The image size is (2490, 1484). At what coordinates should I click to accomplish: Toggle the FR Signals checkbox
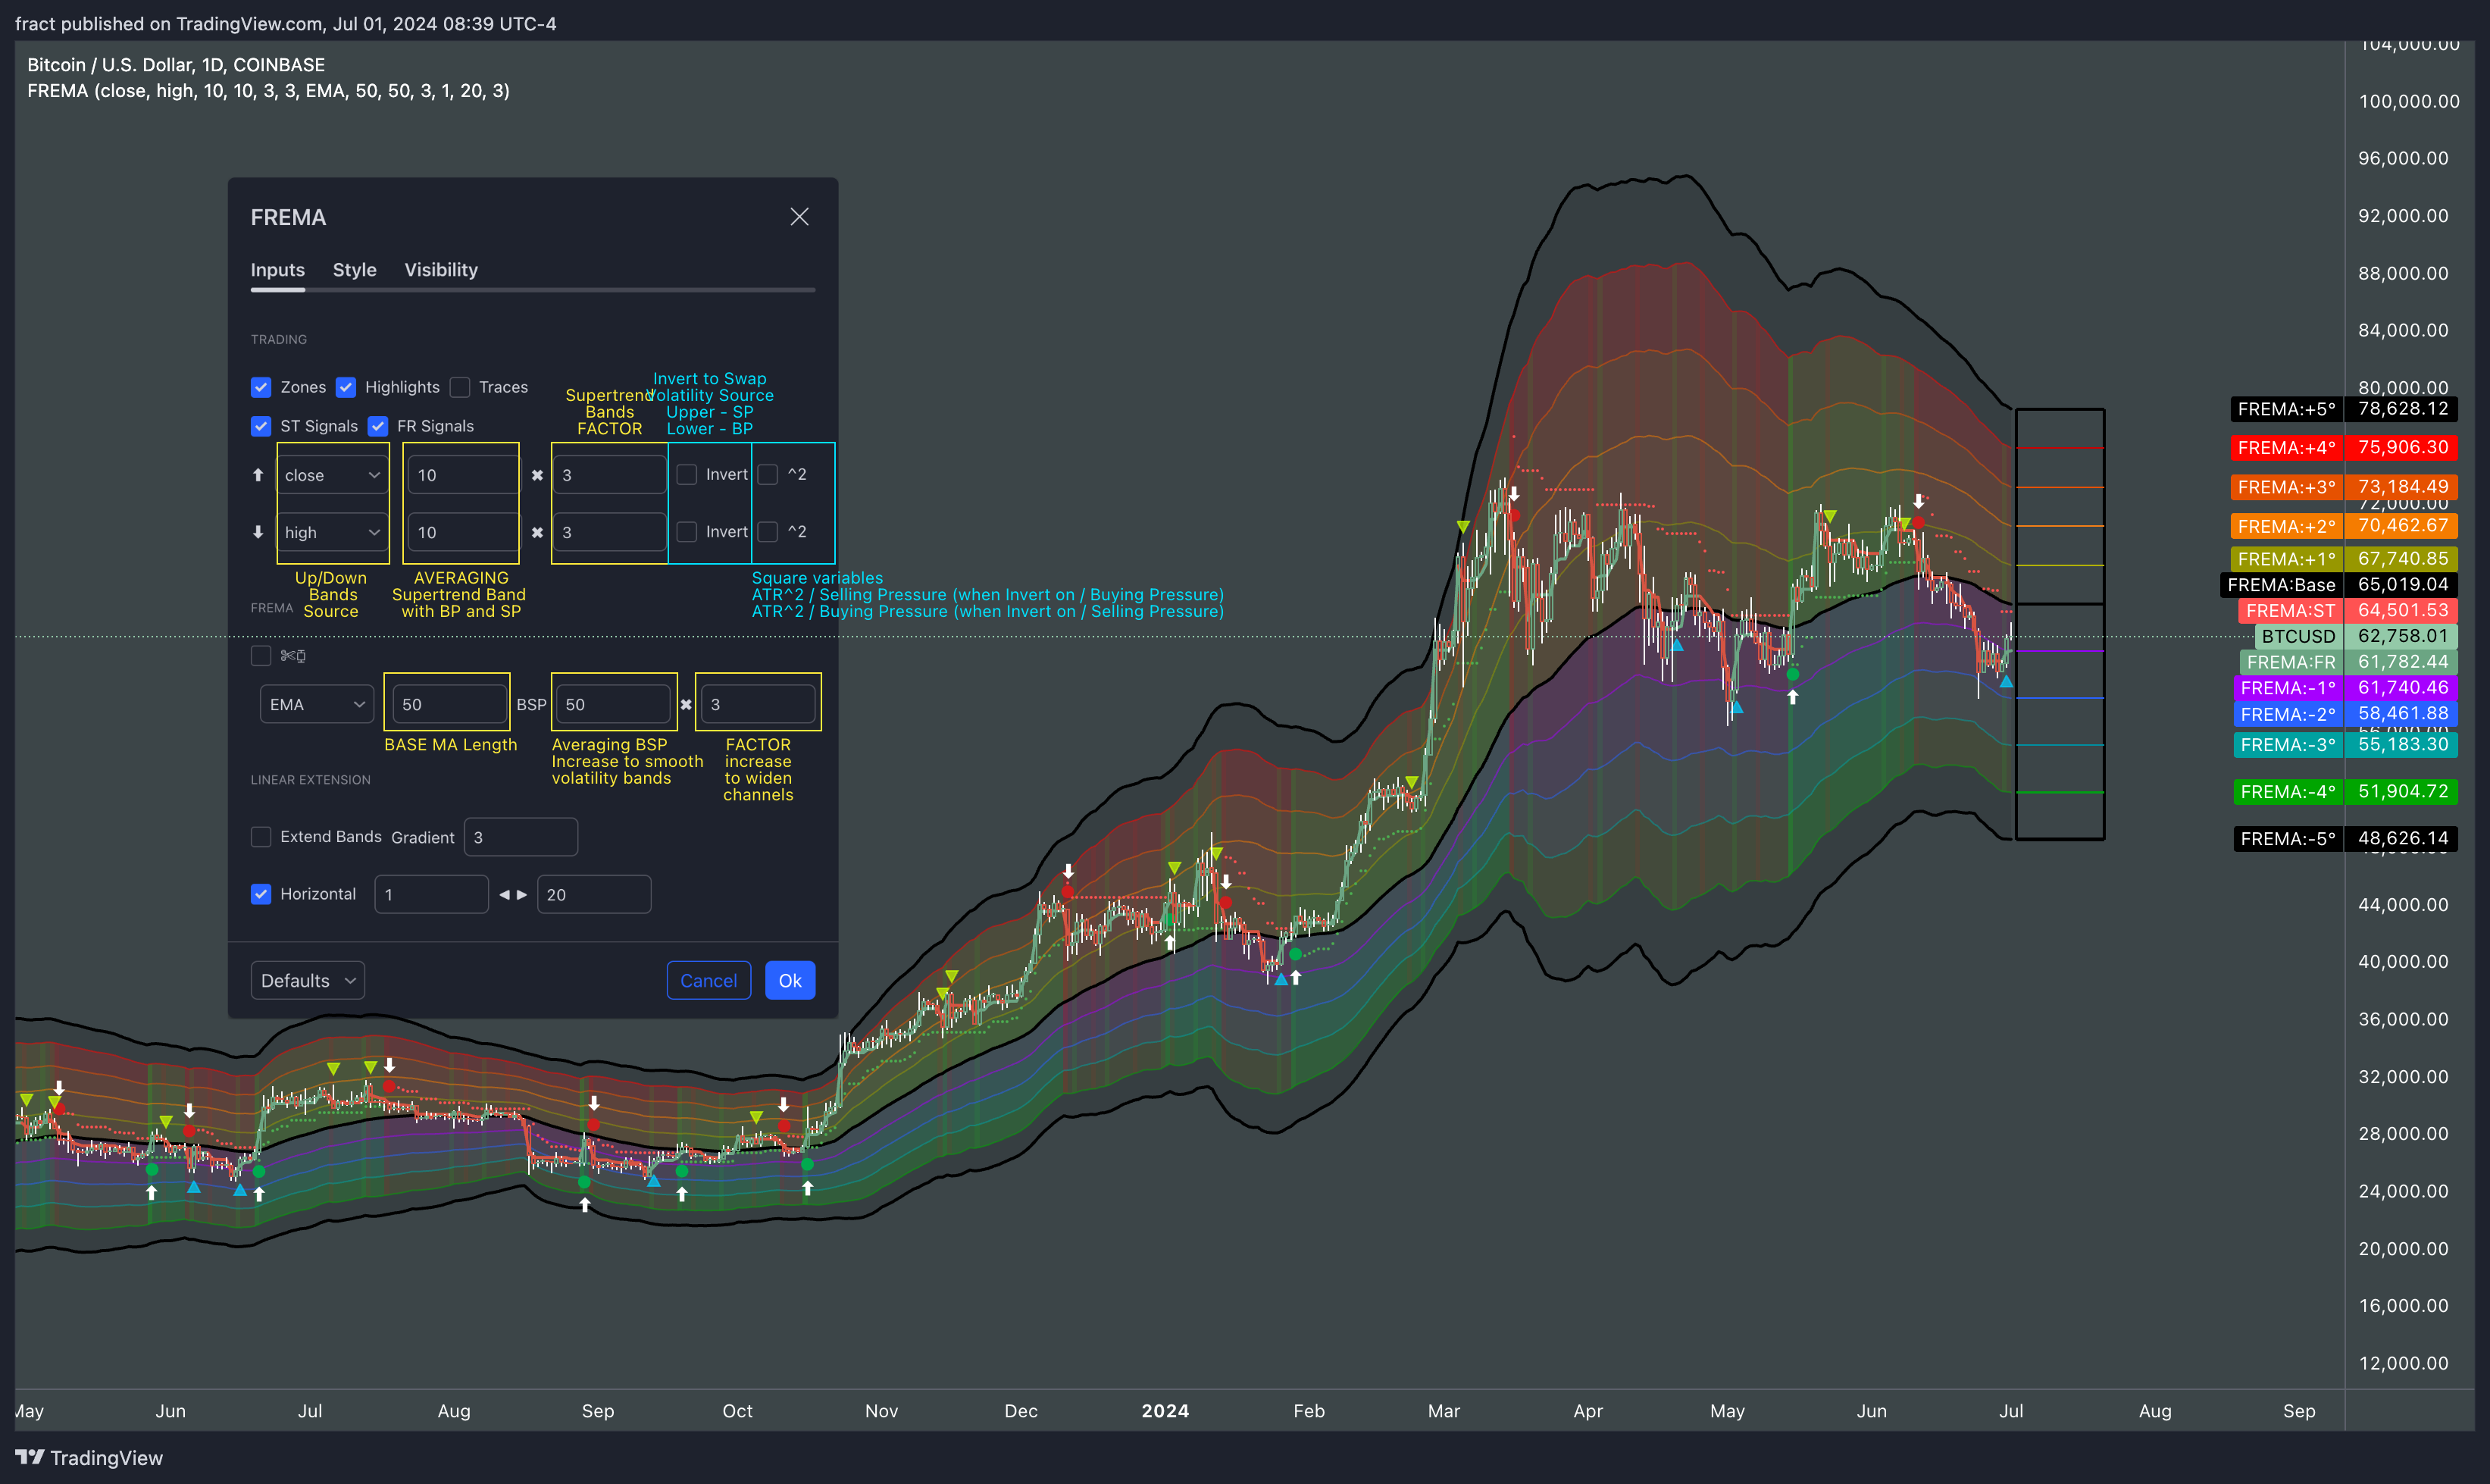coord(378,426)
